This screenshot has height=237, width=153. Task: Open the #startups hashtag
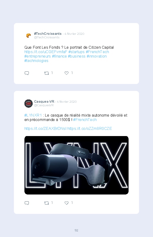click(x=76, y=52)
